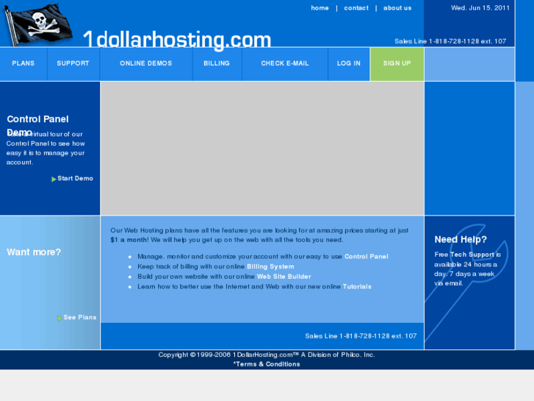Click the green arrow beside See Plans

click(59, 318)
